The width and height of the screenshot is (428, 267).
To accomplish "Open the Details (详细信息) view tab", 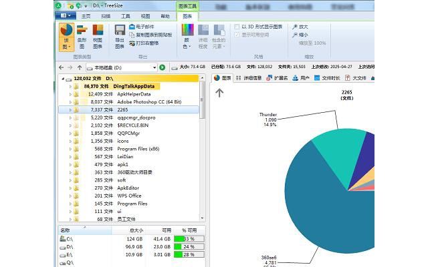I will click(x=249, y=78).
